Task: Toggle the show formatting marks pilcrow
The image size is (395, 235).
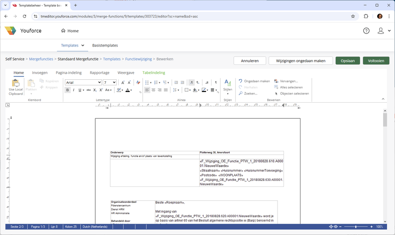Action: [x=215, y=83]
